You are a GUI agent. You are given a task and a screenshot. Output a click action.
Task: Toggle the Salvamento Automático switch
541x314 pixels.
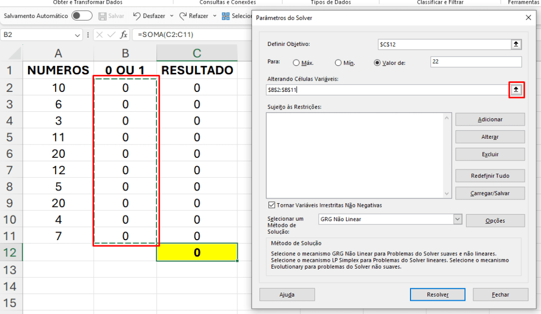pos(82,16)
